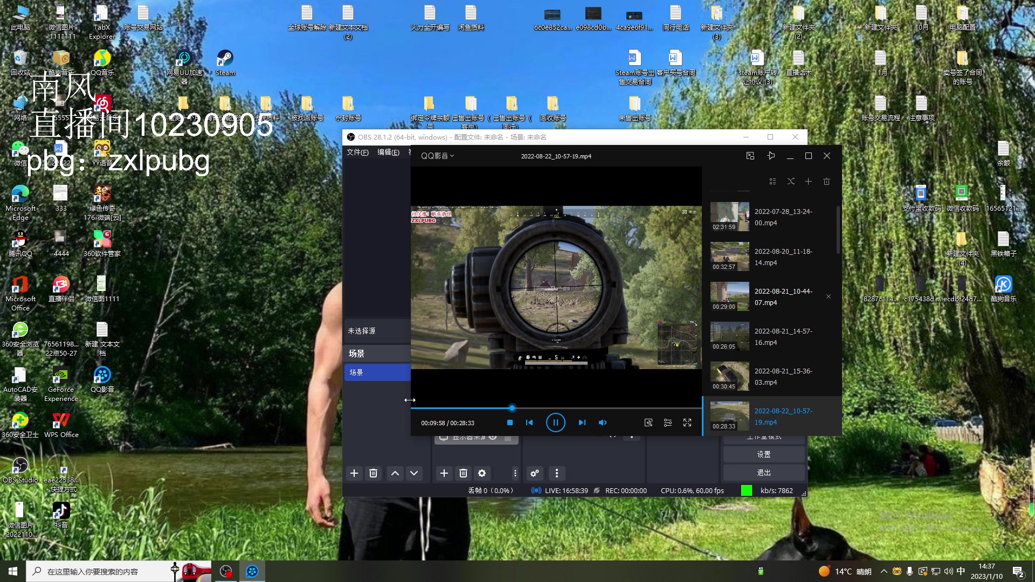1035x582 pixels.
Task: Open source properties gear in OBS
Action: [x=482, y=473]
